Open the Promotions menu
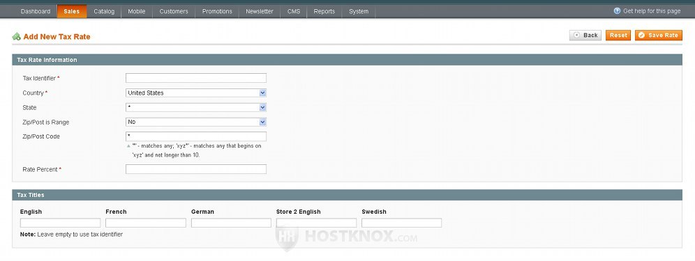Image resolution: width=695 pixels, height=261 pixels. coord(217,12)
